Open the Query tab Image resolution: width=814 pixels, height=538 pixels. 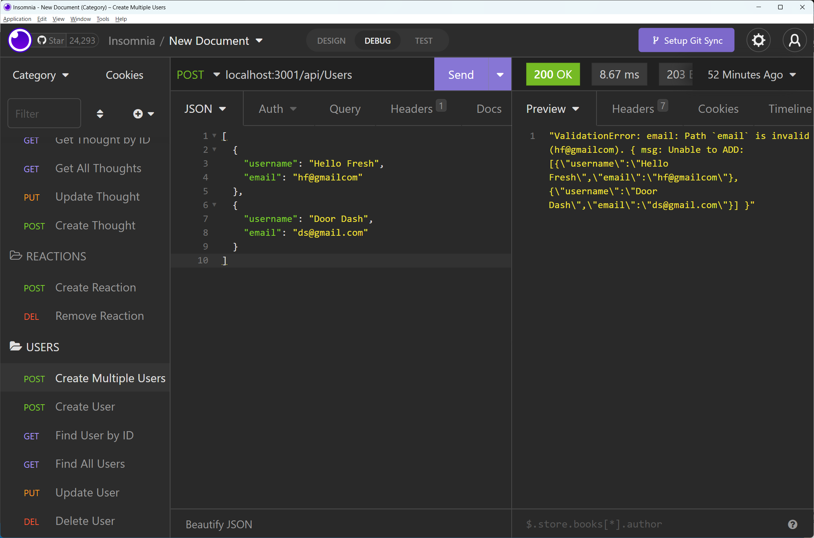345,109
